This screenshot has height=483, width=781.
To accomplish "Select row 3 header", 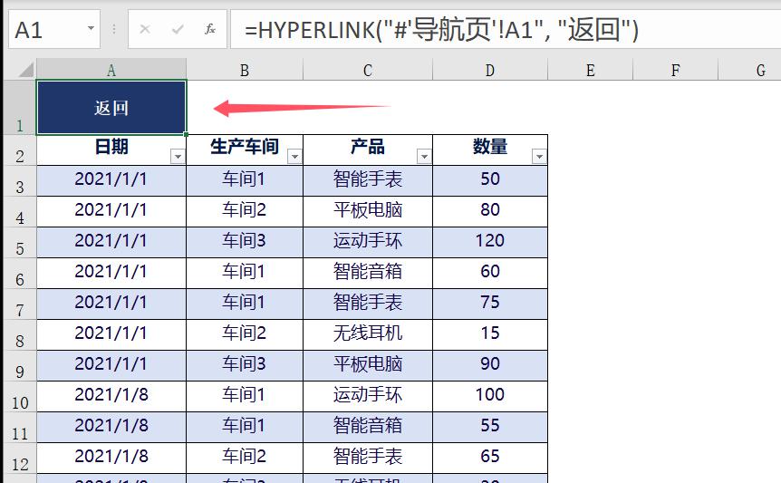I will pos(20,181).
